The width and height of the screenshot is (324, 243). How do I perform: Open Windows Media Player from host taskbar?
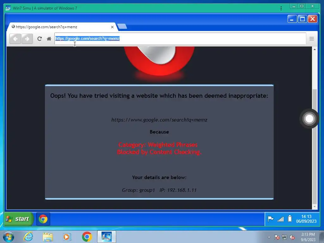pos(67,237)
